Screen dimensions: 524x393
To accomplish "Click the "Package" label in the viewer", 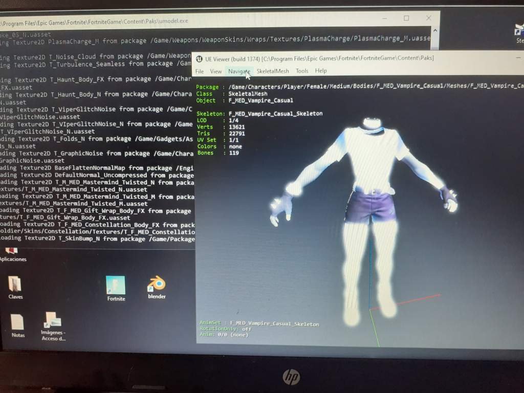I will 207,87.
